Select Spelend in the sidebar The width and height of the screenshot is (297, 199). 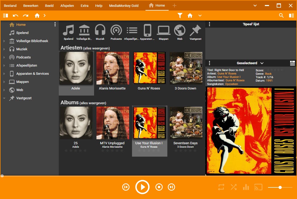(22, 33)
